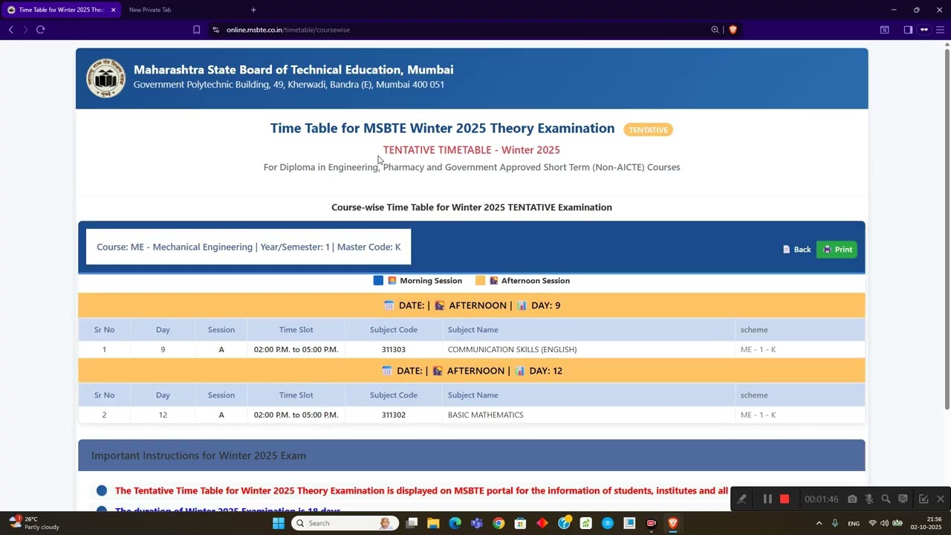Click the green Print button
This screenshot has height=535, width=951.
coord(837,250)
